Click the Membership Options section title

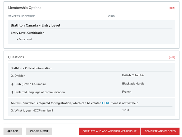[25, 8]
